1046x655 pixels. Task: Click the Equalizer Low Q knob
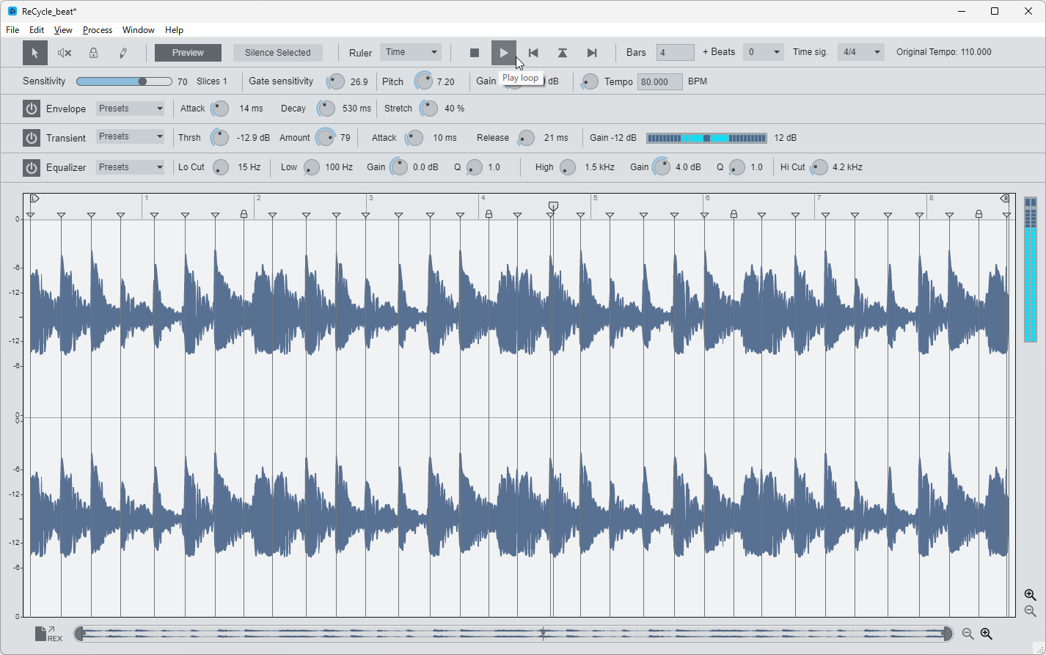475,167
